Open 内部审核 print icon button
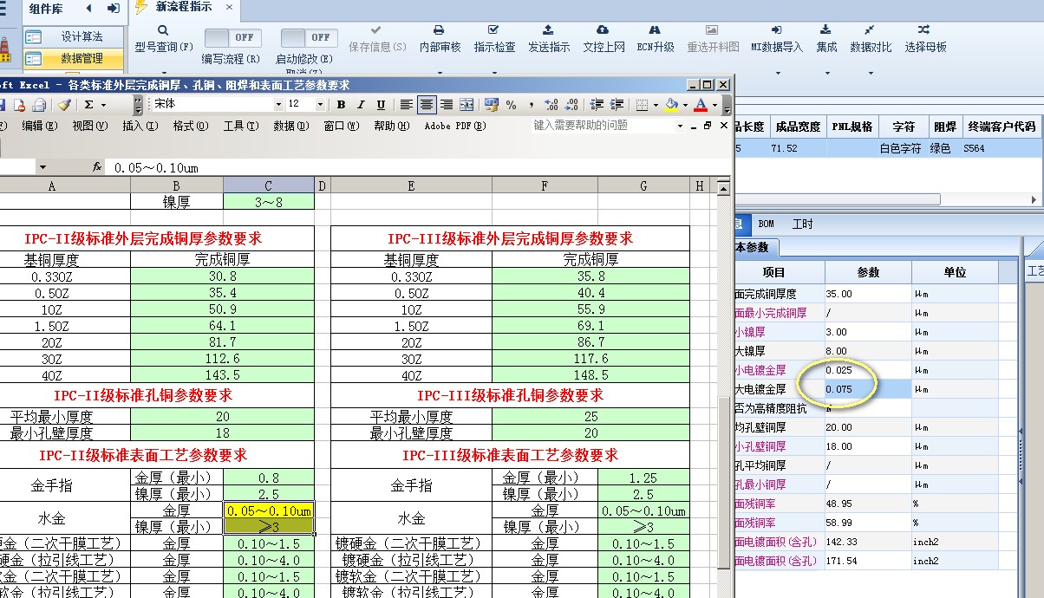This screenshot has height=598, width=1044. pos(439,30)
